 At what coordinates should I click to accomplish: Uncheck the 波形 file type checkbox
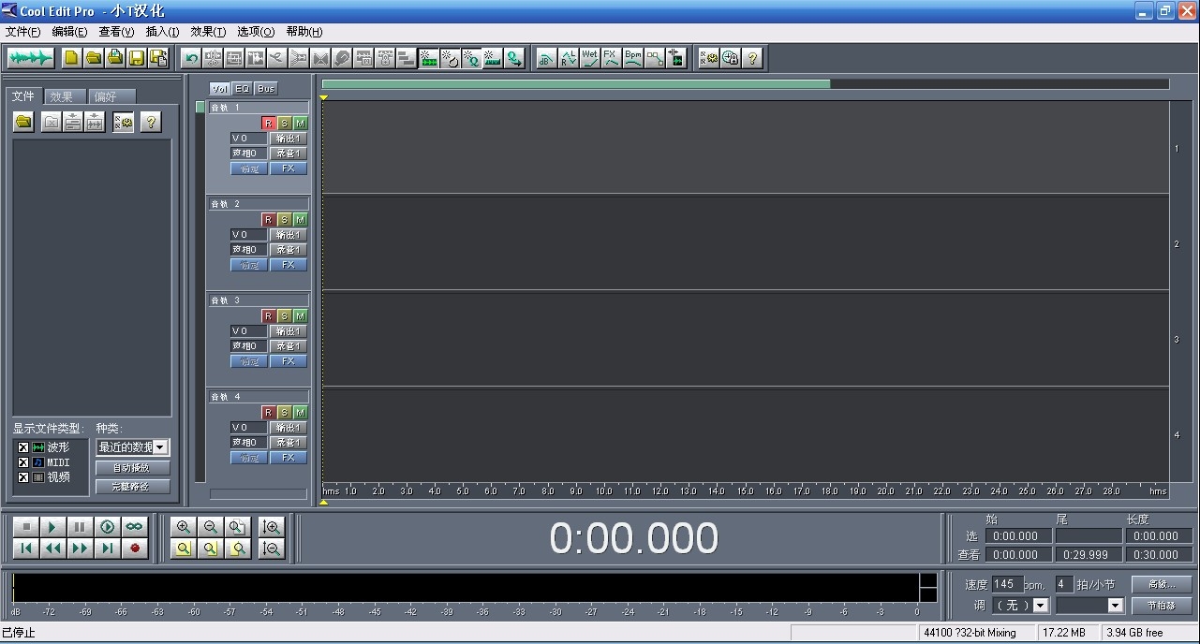point(23,447)
